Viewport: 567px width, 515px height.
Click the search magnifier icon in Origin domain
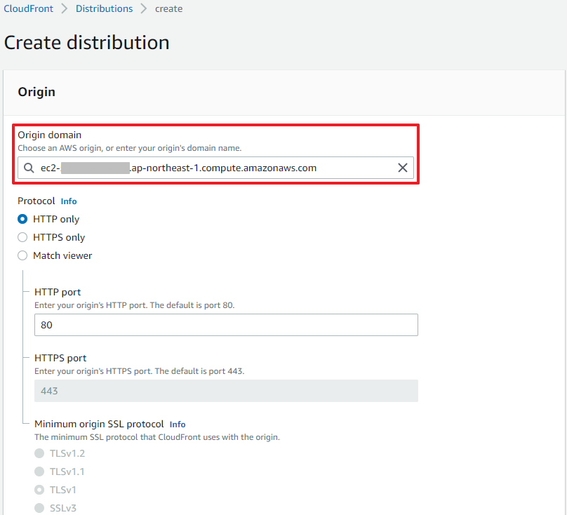(x=29, y=168)
